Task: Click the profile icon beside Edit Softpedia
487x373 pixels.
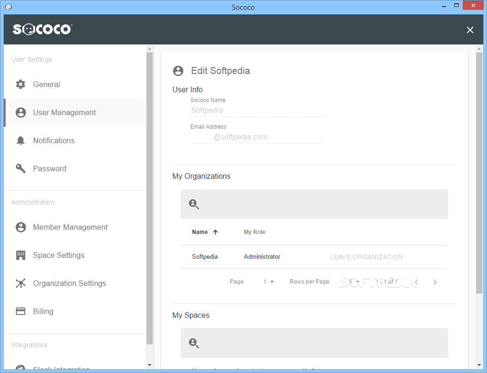Action: (x=178, y=71)
